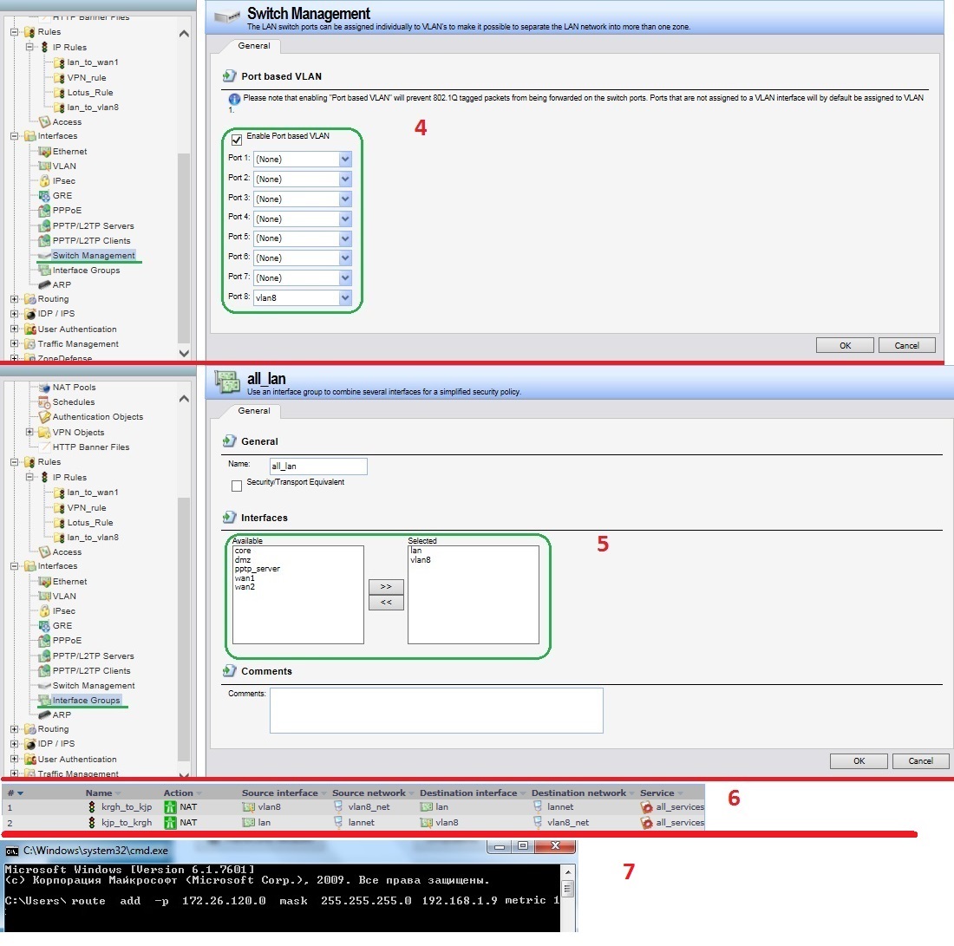Collapse Interfaces node in upper tree
Image resolution: width=954 pixels, height=946 pixels.
click(x=14, y=136)
